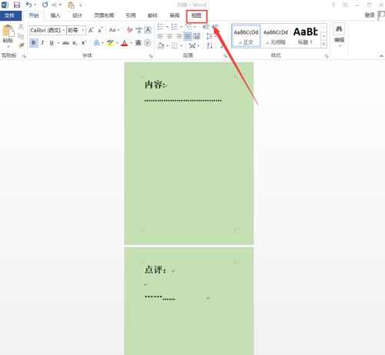Viewport: 385px width, 355px height.
Task: Click the Save icon in quick access toolbar
Action: tap(17, 5)
